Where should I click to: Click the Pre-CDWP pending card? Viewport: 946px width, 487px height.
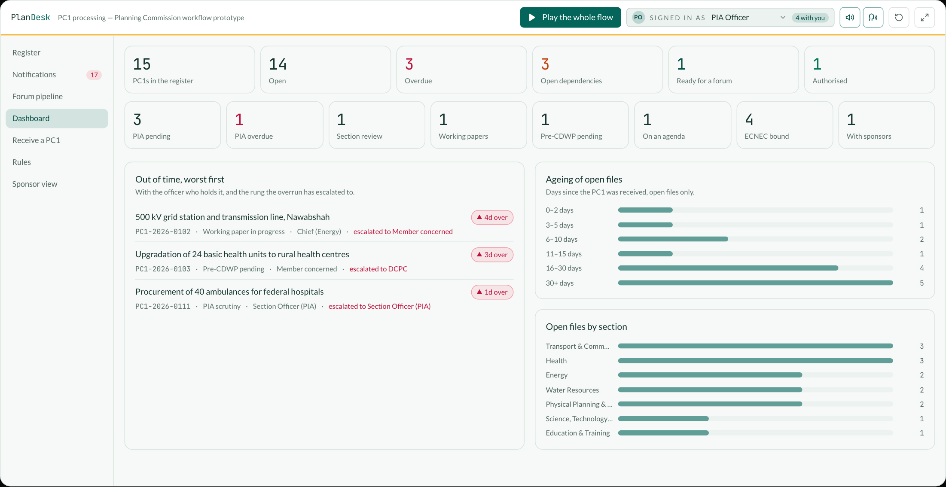580,125
